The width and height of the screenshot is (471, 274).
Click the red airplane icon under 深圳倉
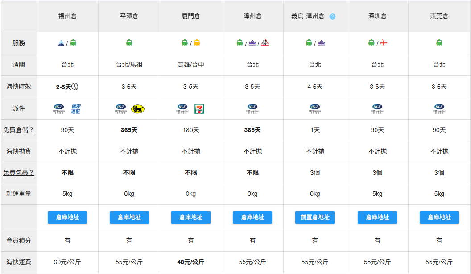(384, 43)
